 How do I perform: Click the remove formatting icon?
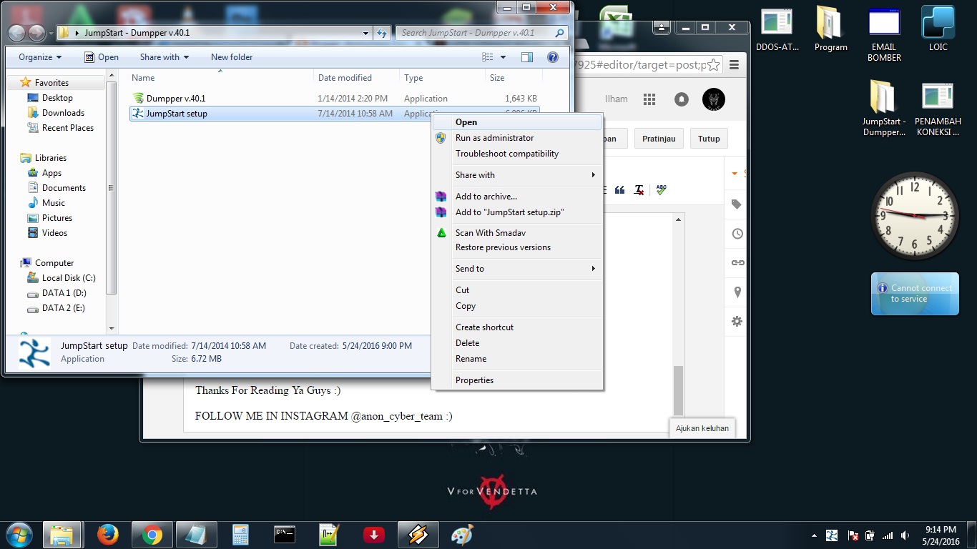coord(639,190)
